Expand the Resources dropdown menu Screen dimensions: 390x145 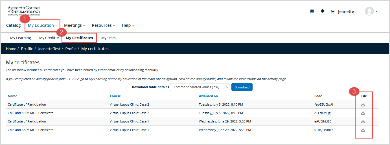point(103,25)
